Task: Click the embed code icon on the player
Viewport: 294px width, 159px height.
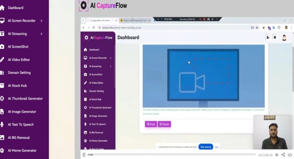Action: coord(290,155)
